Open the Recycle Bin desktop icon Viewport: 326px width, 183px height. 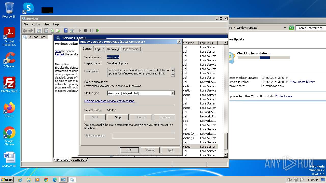tap(9, 10)
